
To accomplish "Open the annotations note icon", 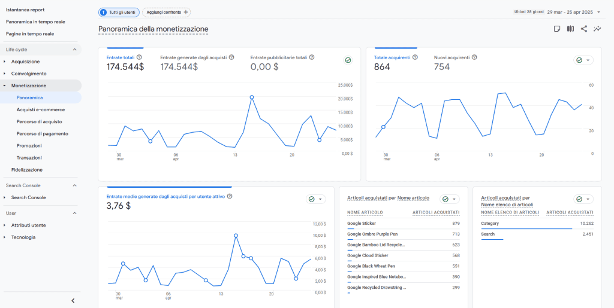I will tap(557, 29).
